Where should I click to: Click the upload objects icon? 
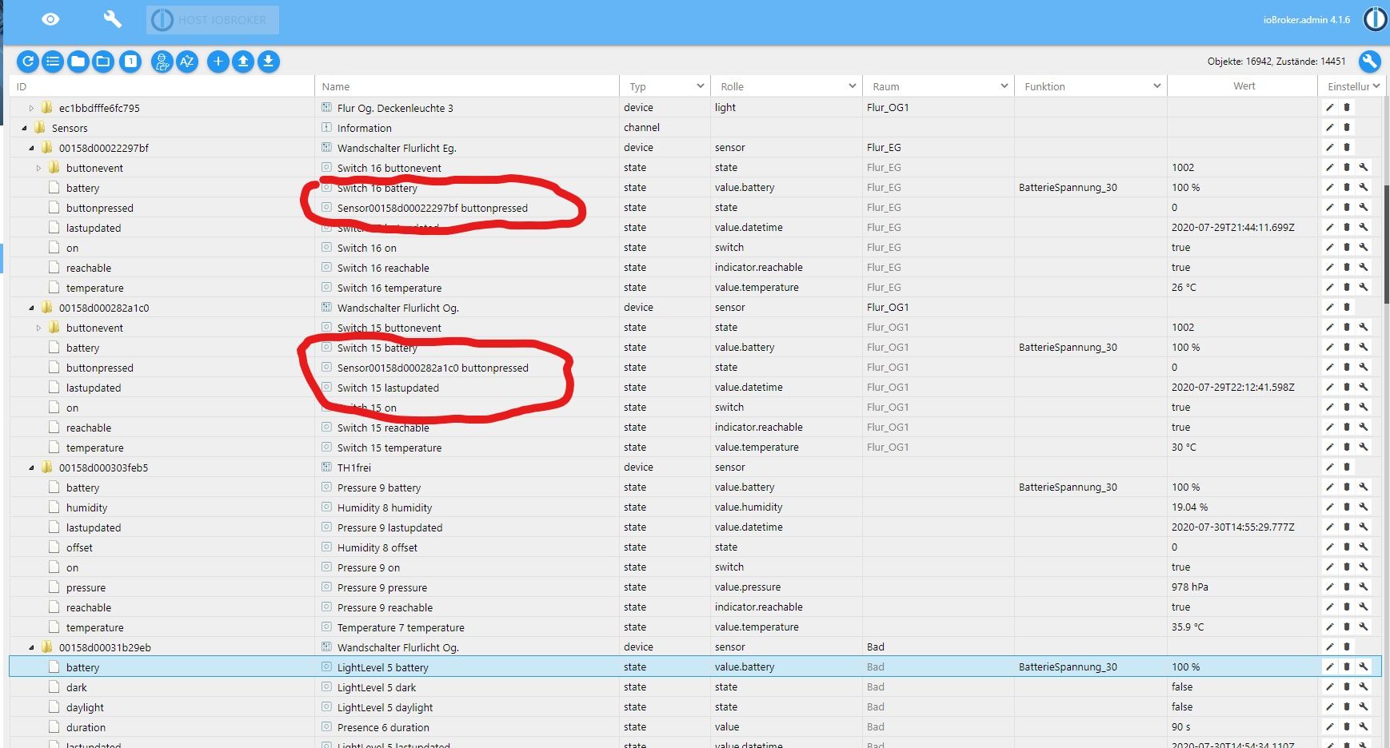pyautogui.click(x=243, y=61)
